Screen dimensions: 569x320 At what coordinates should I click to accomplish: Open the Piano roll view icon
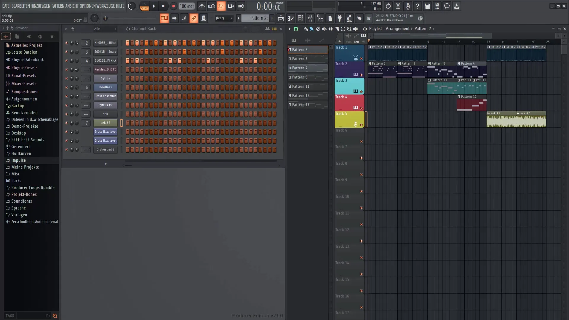click(x=290, y=18)
